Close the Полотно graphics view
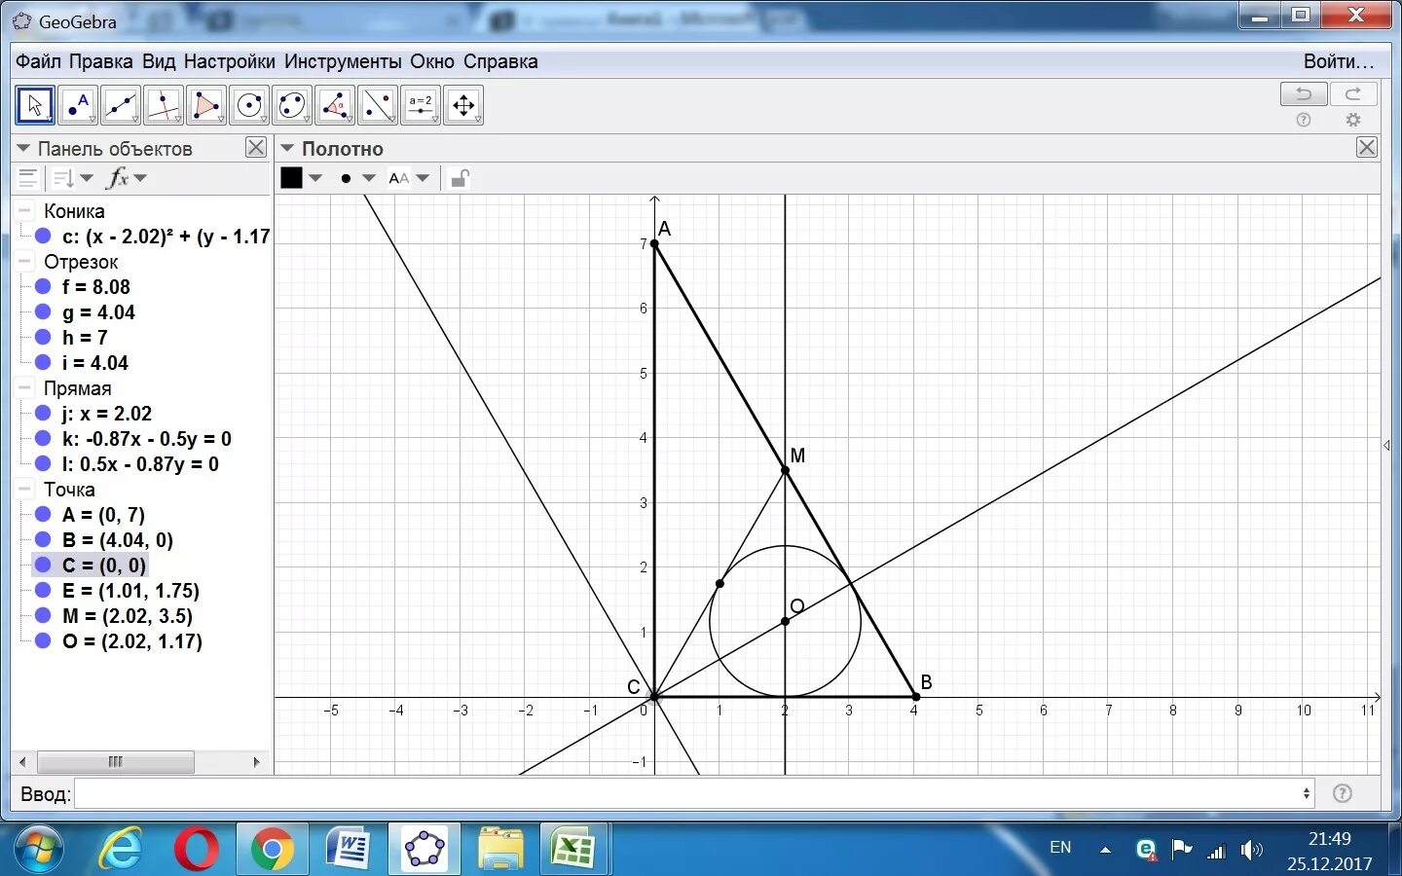This screenshot has width=1402, height=876. pyautogui.click(x=1367, y=147)
